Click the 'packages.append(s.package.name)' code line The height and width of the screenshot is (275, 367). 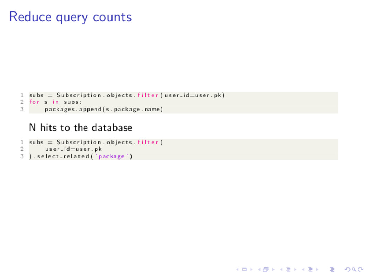(x=104, y=109)
